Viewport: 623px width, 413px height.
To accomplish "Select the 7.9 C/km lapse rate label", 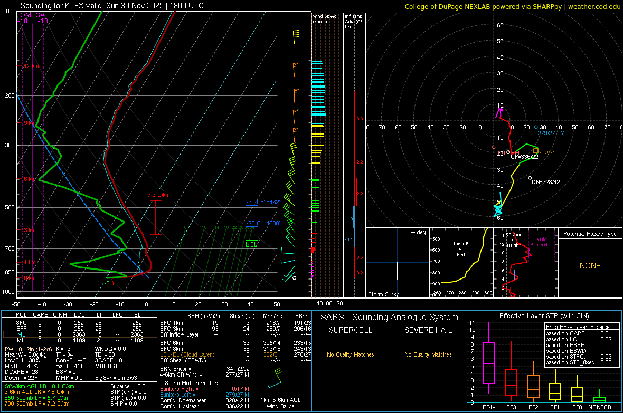I will click(158, 195).
